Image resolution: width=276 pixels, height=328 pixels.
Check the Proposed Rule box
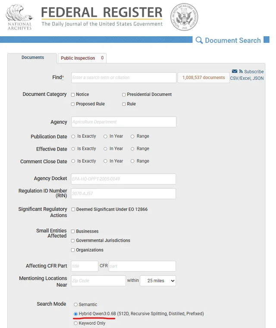tap(73, 104)
